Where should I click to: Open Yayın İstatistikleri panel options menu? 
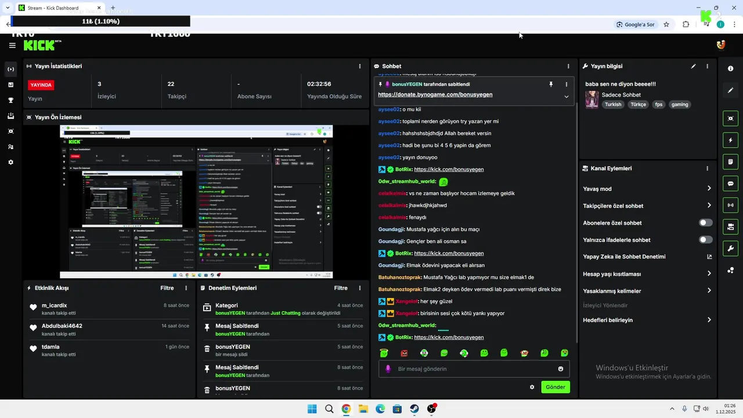360,66
